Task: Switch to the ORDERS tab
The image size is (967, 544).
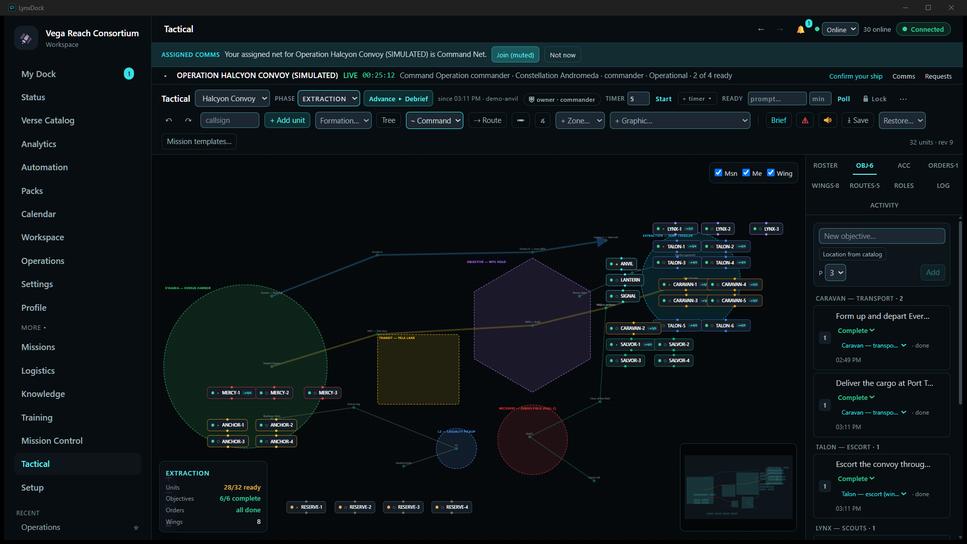Action: click(943, 165)
